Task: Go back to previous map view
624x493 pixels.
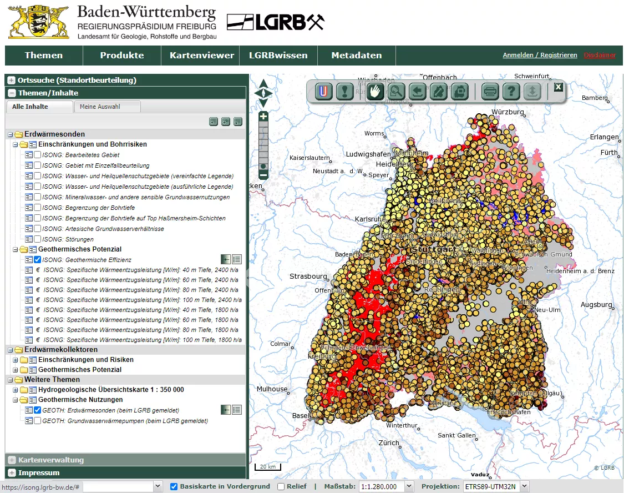Action: point(417,91)
